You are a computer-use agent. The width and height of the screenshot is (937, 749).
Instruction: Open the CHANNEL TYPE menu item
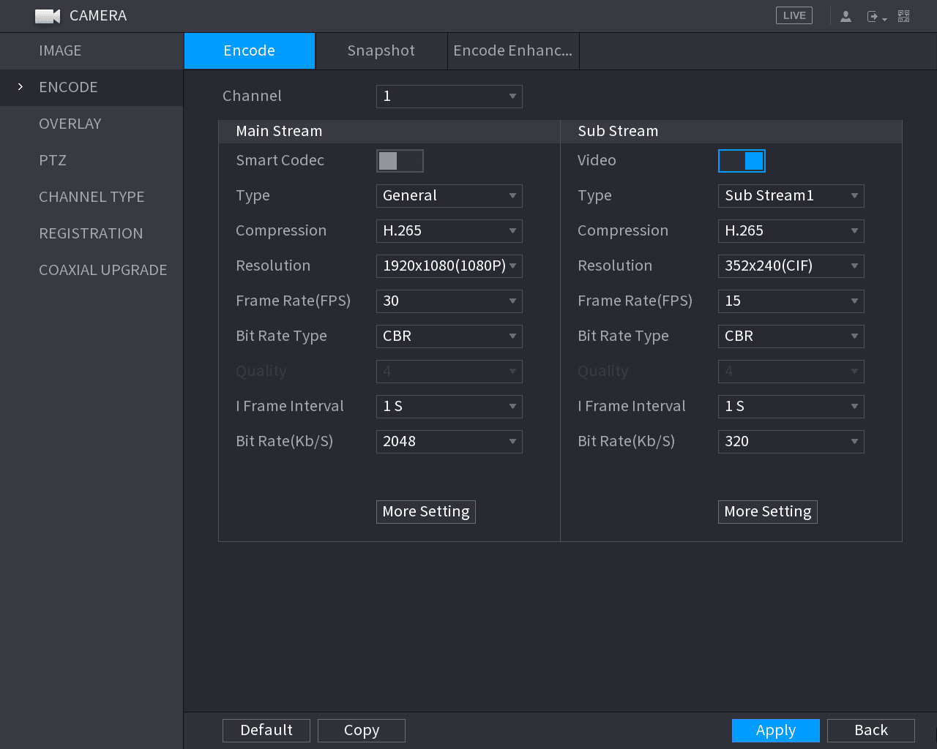coord(92,197)
